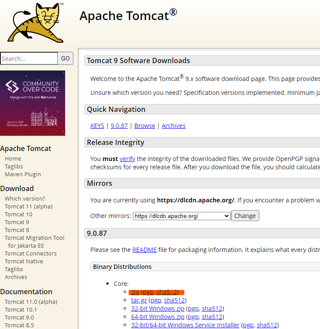Expand the Other mirrors dropdown

point(181,216)
